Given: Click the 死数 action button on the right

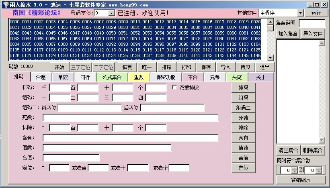Looking at the screenshot, I should [243, 118].
